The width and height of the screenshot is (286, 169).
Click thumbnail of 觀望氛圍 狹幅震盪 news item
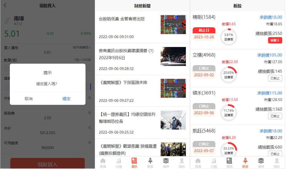pyautogui.click(x=173, y=149)
